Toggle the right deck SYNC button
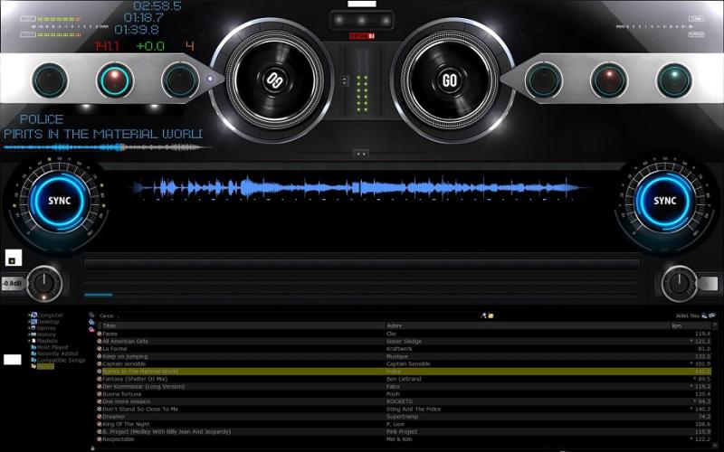This screenshot has width=724, height=452. [665, 201]
